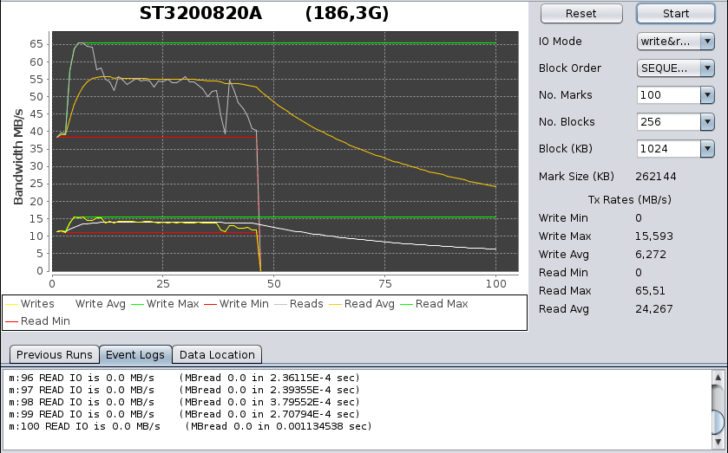Open the Block (KB) dropdown arrow
728x453 pixels.
(x=707, y=149)
